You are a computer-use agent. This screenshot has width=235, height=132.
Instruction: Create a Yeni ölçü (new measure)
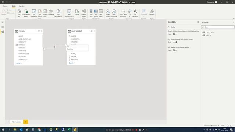point(91,13)
